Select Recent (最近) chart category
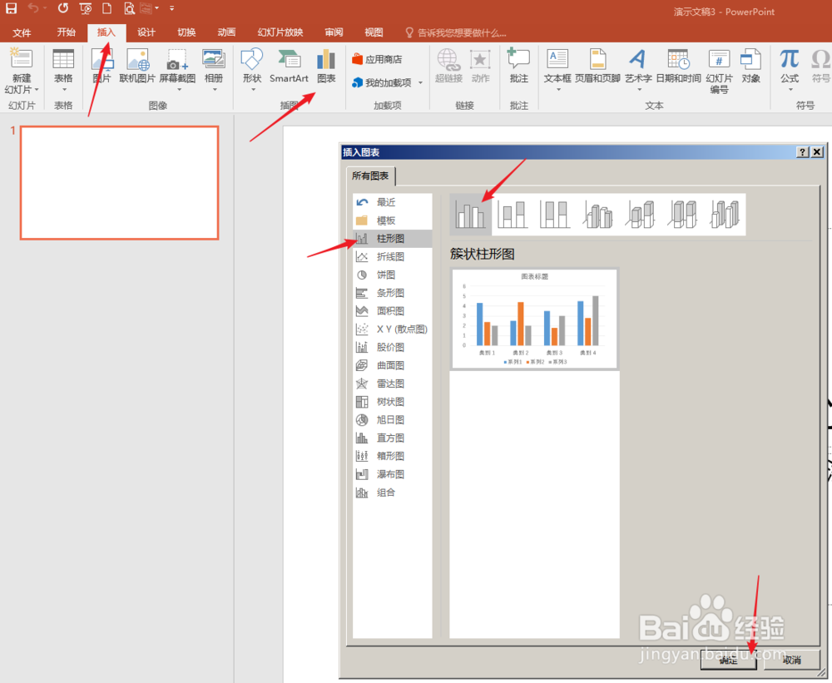This screenshot has height=683, width=832. tap(392, 202)
